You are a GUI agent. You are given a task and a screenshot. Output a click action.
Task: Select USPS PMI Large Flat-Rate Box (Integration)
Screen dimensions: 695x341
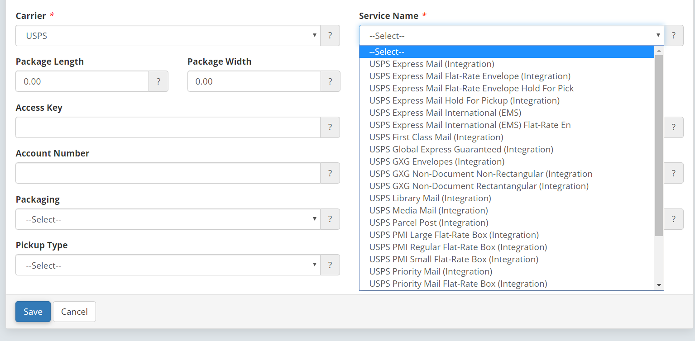507,235
